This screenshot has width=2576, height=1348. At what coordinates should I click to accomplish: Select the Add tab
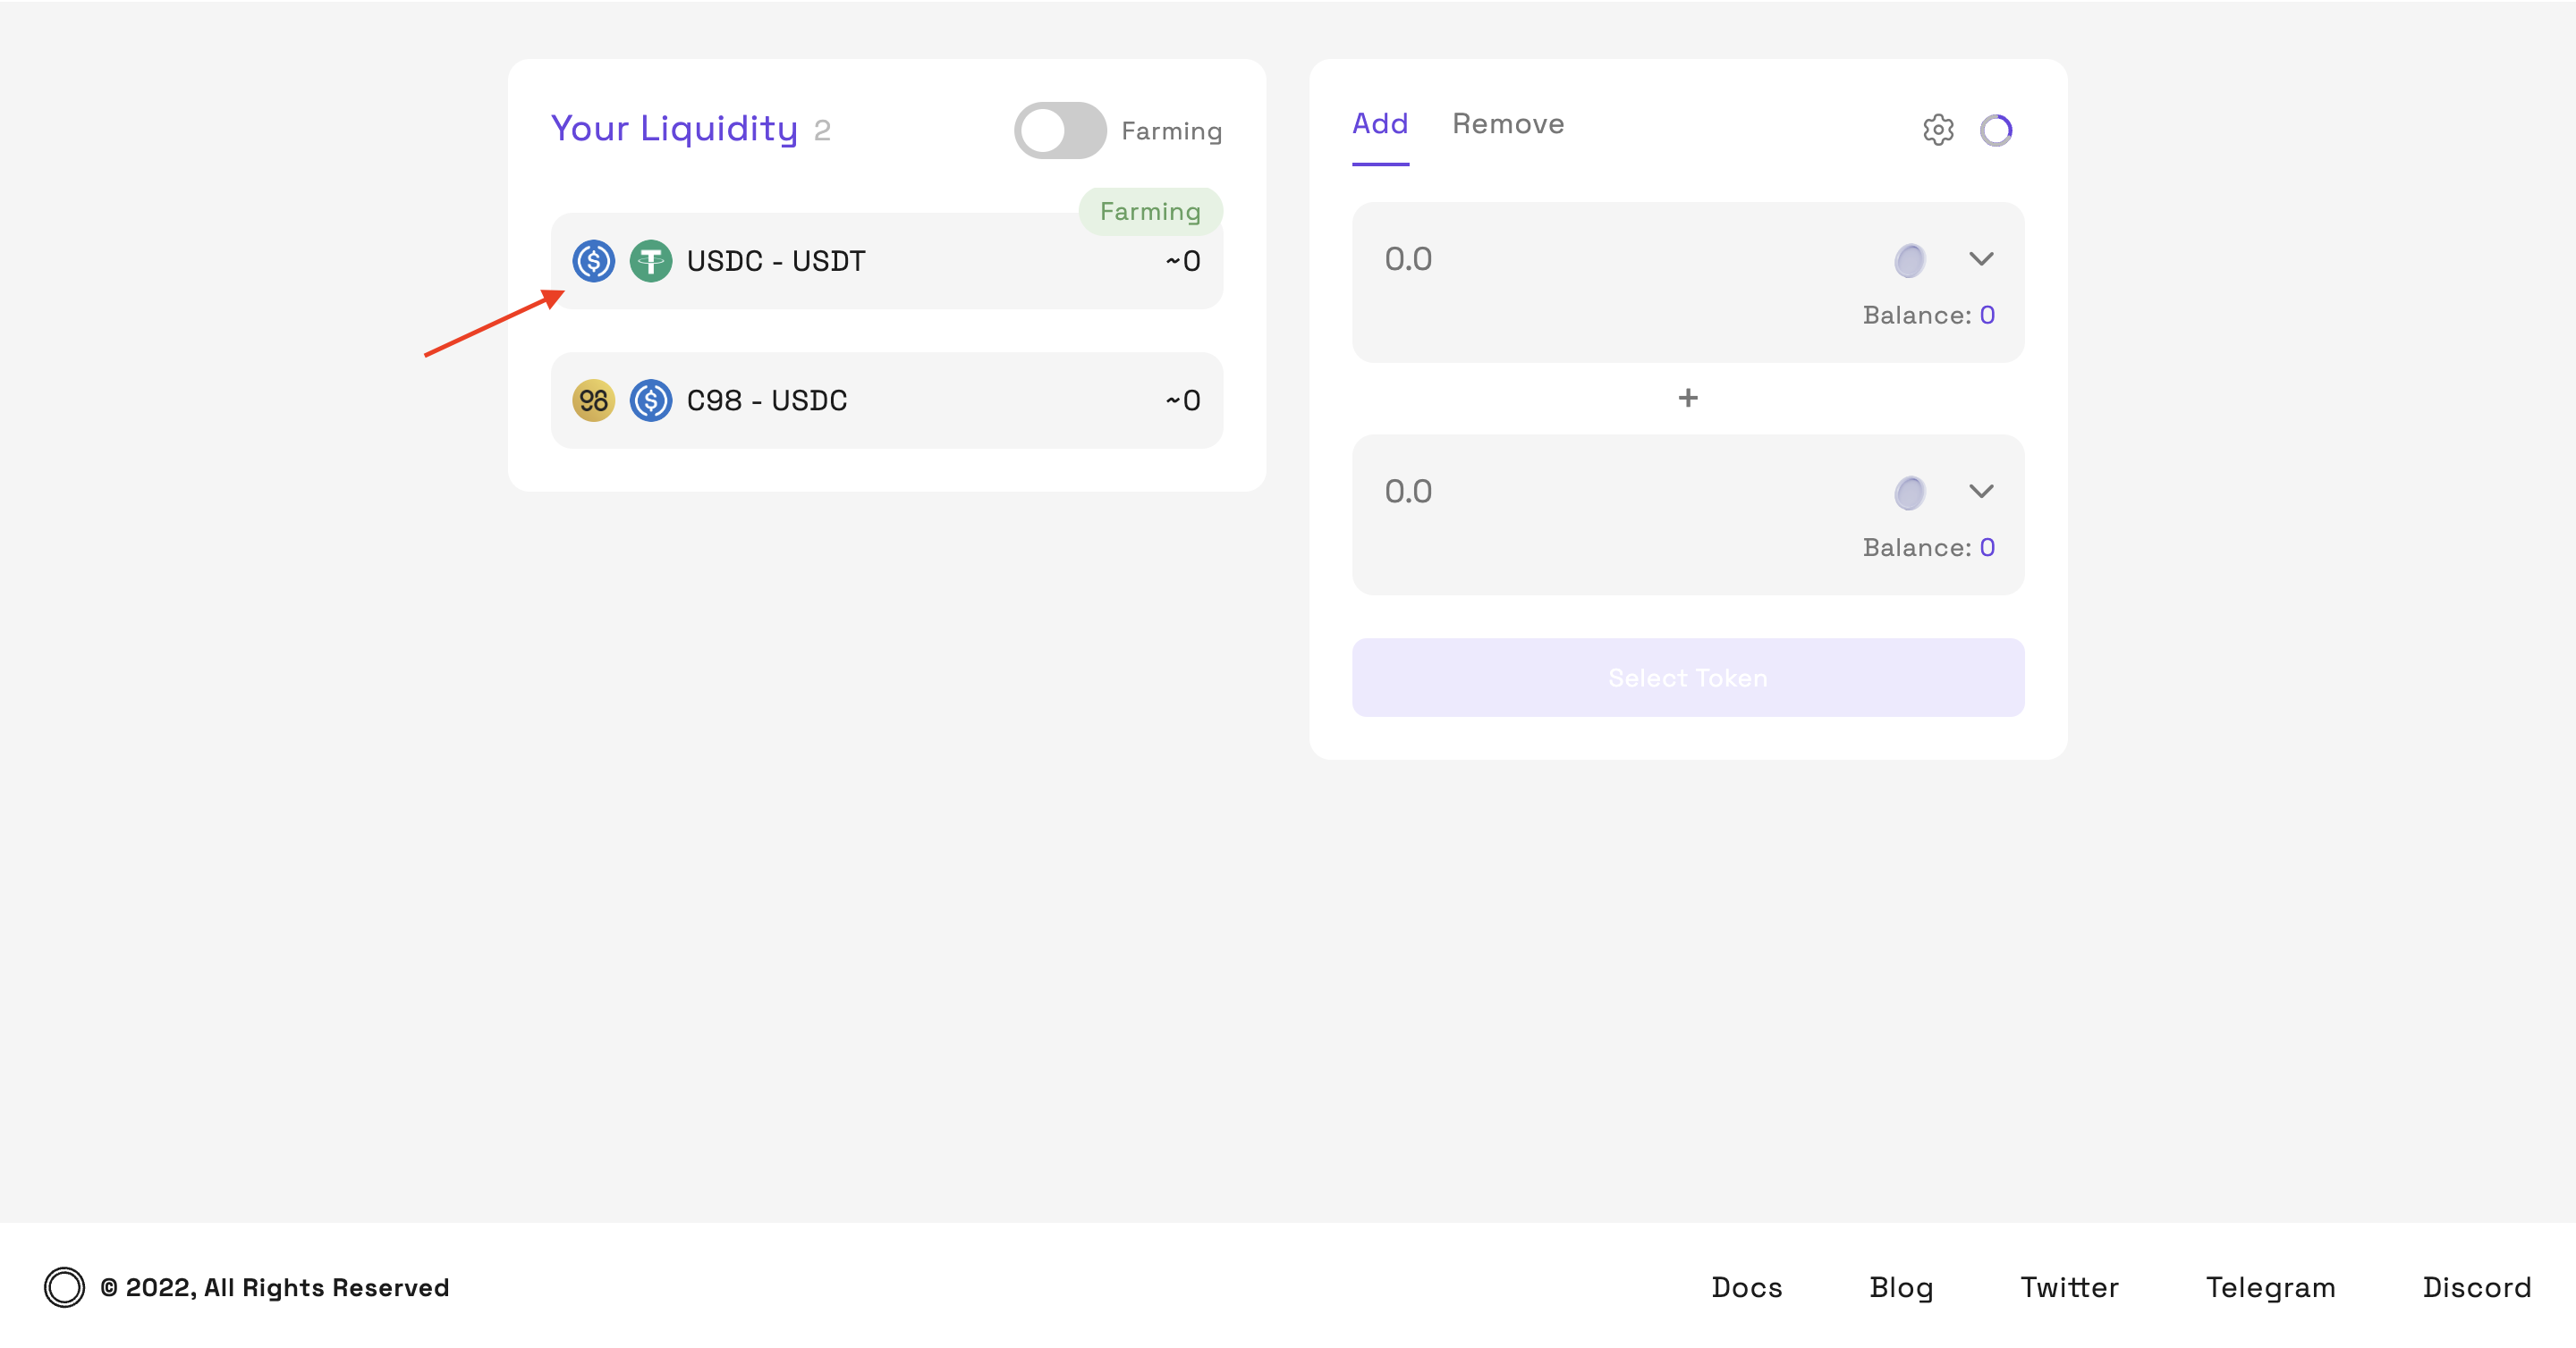(1379, 124)
